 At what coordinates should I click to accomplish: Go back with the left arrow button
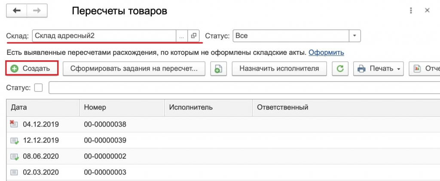(x=17, y=11)
